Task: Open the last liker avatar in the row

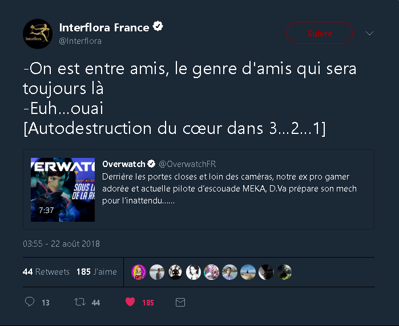Action: [284, 272]
